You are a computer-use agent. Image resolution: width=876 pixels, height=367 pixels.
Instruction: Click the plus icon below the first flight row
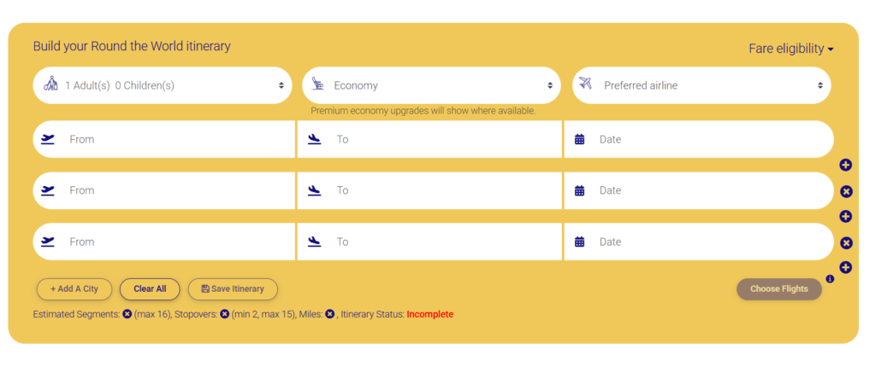[x=846, y=165]
